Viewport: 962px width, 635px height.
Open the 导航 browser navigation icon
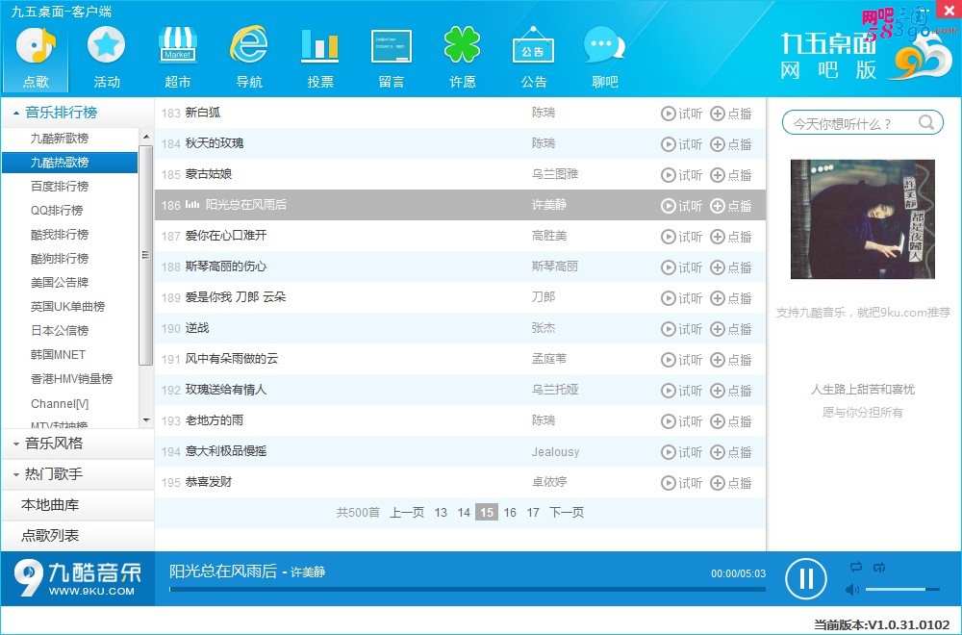(x=248, y=58)
